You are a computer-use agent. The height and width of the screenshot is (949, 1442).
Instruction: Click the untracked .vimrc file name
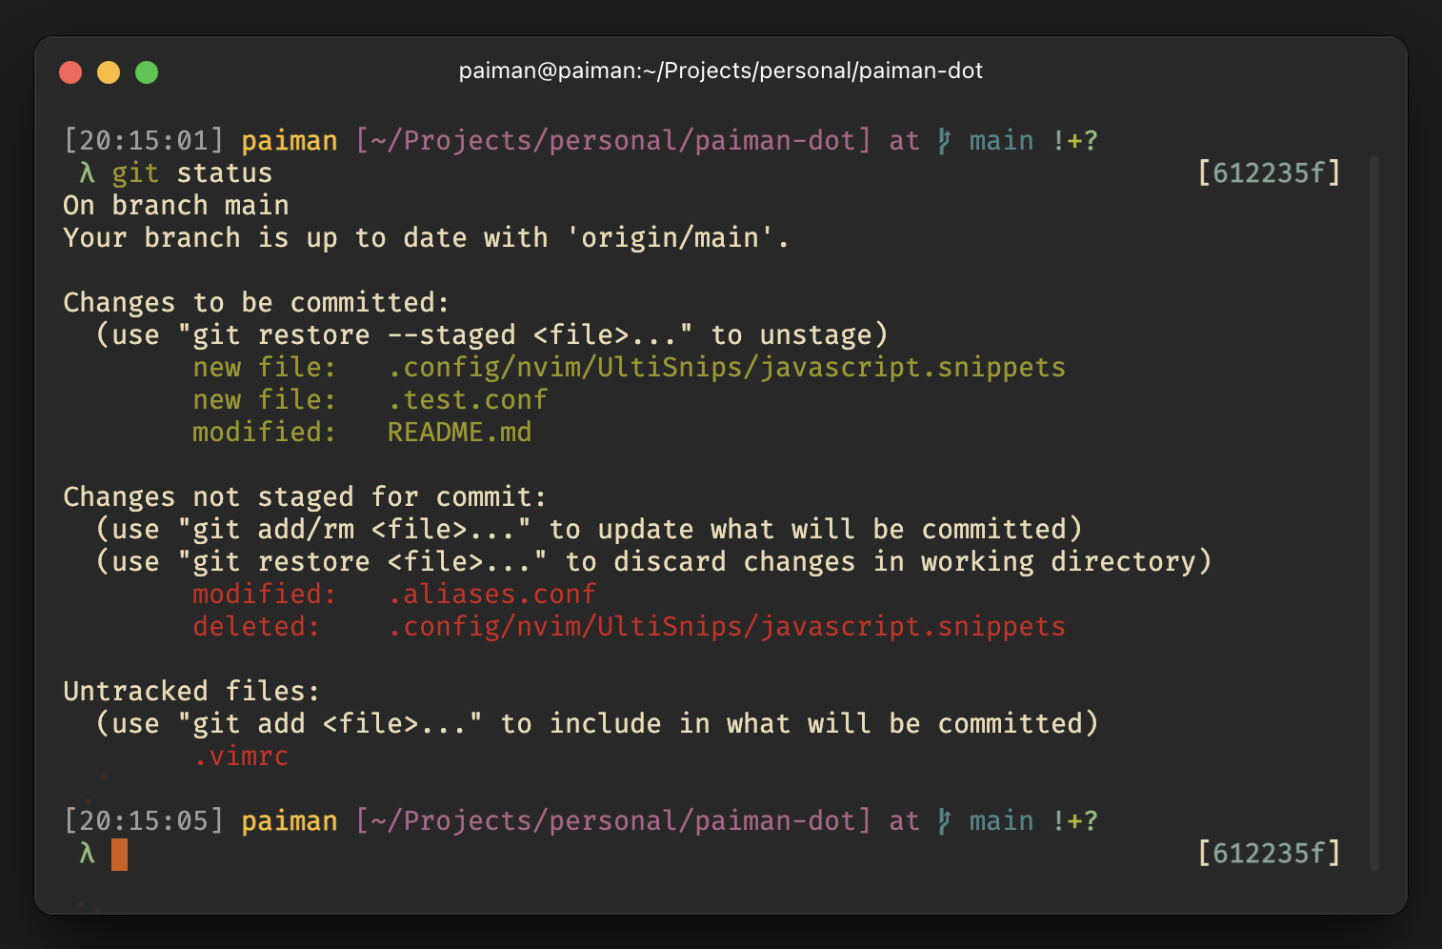[x=241, y=757]
